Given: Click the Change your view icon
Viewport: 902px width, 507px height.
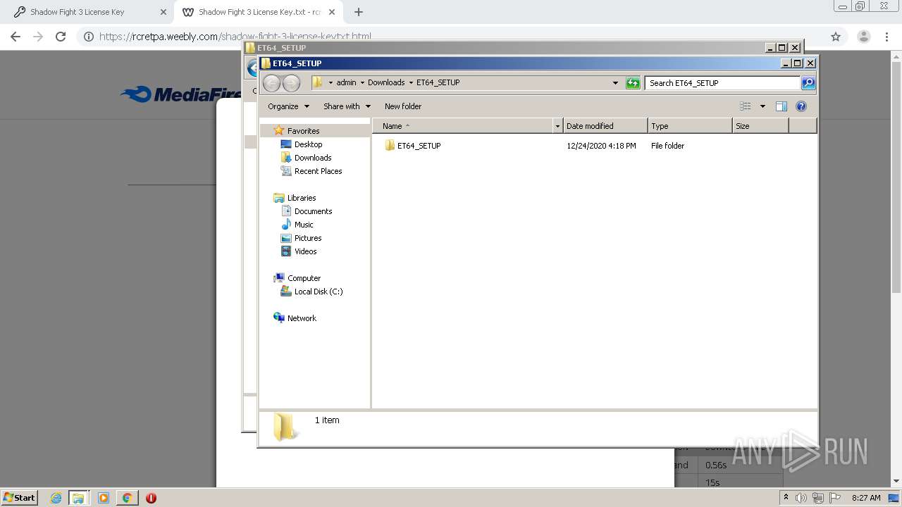Looking at the screenshot, I should (x=746, y=106).
